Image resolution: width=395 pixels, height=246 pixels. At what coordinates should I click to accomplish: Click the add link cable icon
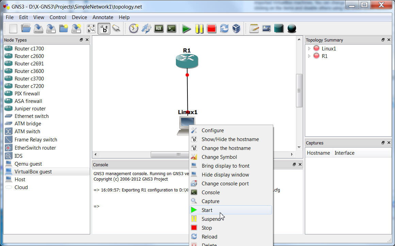(116, 29)
